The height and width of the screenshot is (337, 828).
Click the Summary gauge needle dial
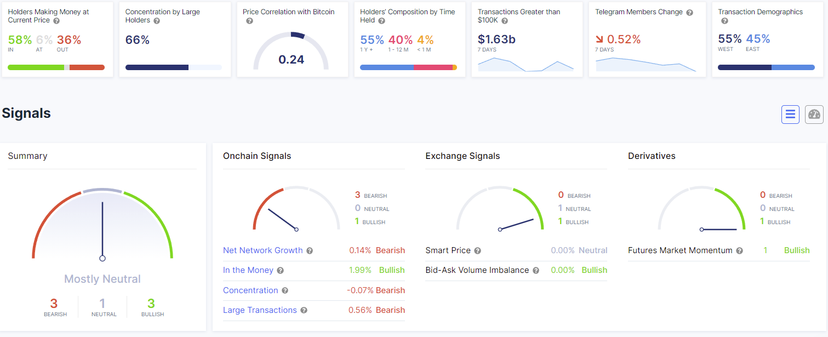(x=102, y=225)
